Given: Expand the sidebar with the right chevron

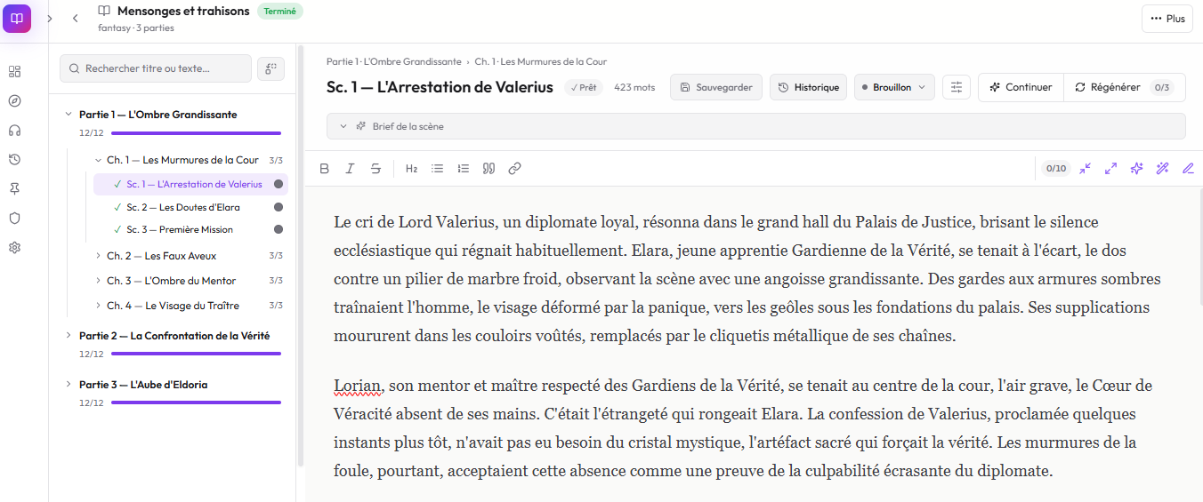Looking at the screenshot, I should [50, 18].
